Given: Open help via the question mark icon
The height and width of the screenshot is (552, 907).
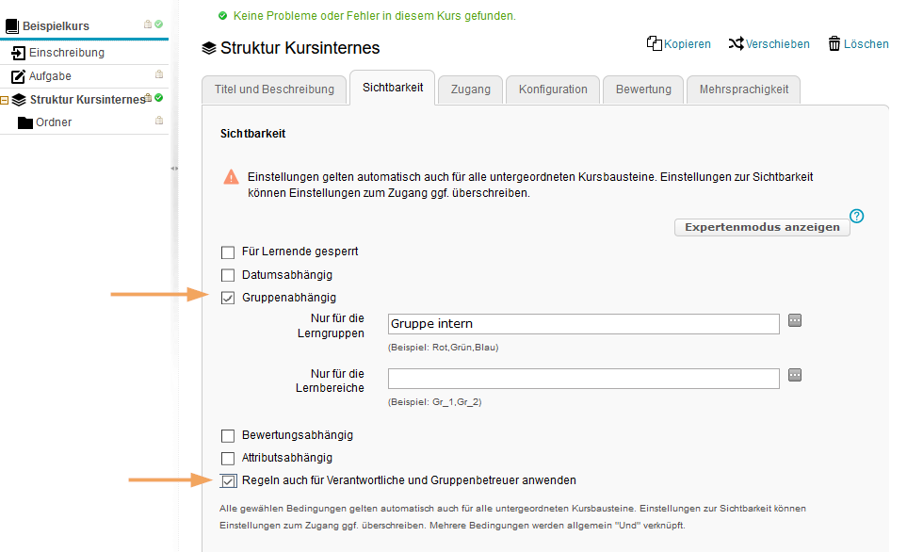Looking at the screenshot, I should (x=857, y=216).
